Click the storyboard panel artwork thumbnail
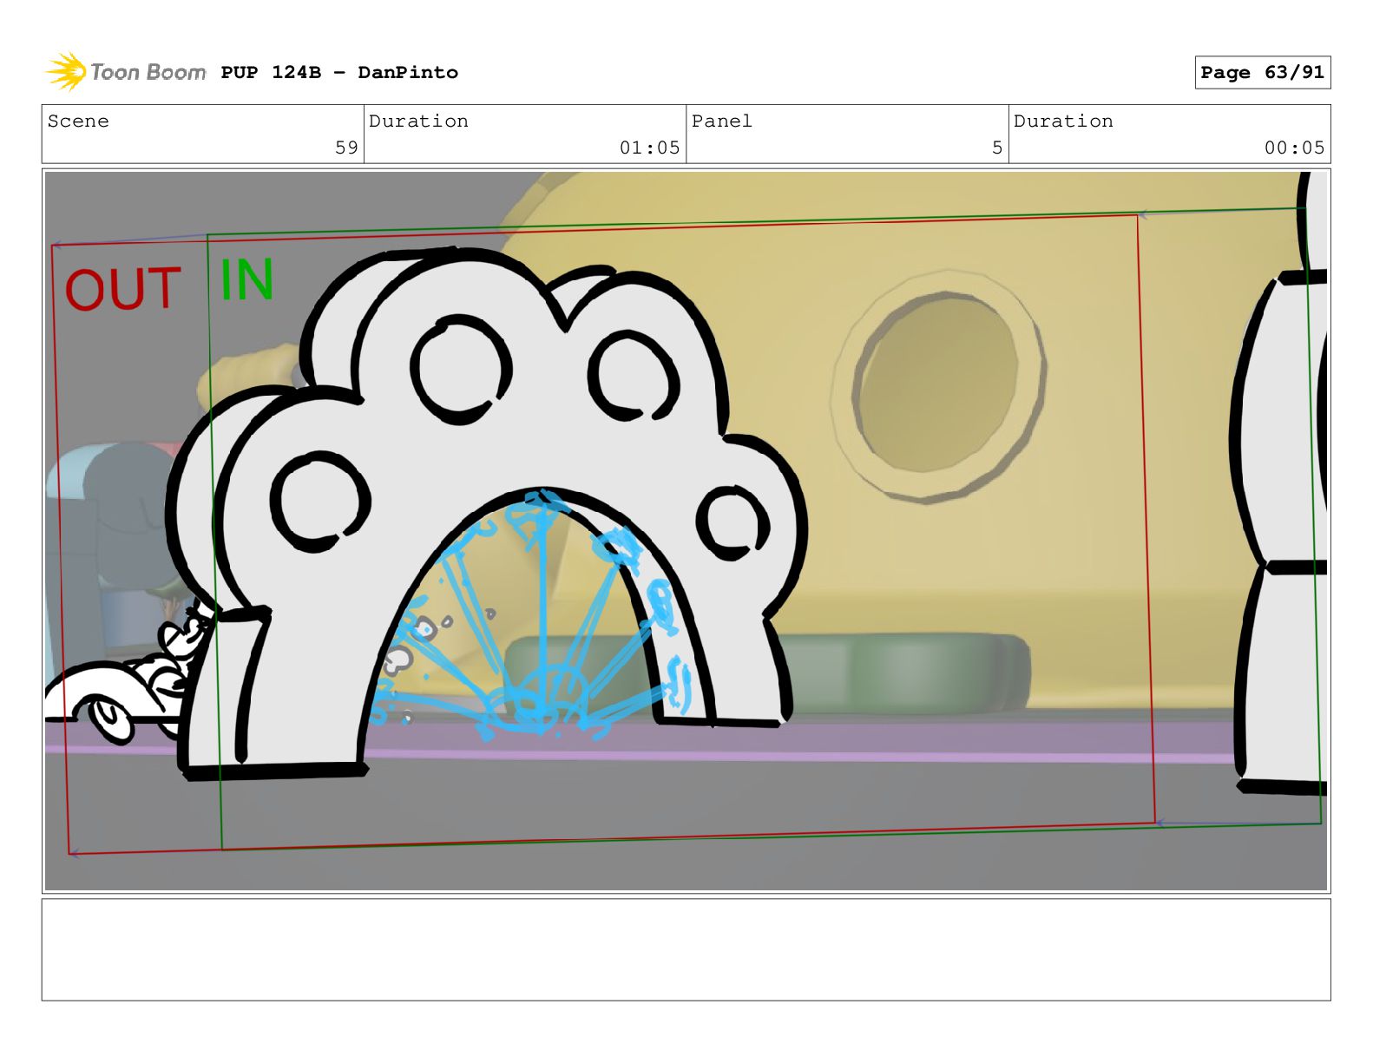The image size is (1373, 1063). pyautogui.click(x=686, y=530)
